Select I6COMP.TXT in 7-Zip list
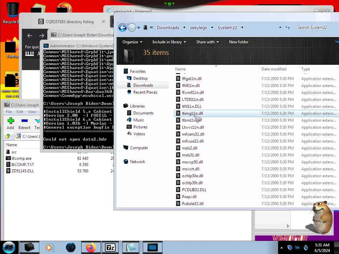Viewport: 339px width, 254px height. tap(23, 165)
